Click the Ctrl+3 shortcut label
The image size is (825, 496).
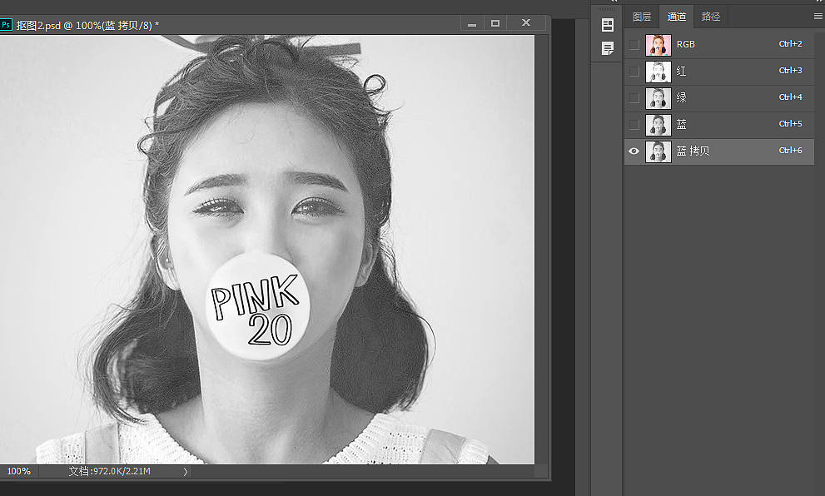pyautogui.click(x=790, y=71)
